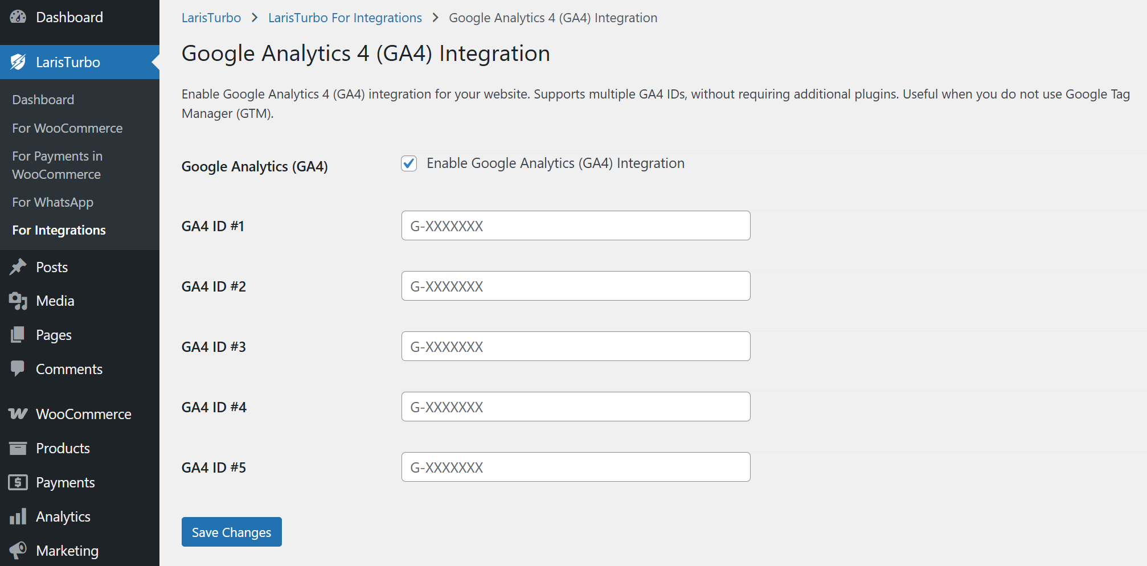Screen dimensions: 1147x566
Task: Click the Payments dollar icon
Action: click(x=18, y=482)
